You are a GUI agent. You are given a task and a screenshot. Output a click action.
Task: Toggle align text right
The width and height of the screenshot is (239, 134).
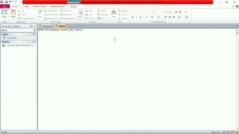coord(174,17)
